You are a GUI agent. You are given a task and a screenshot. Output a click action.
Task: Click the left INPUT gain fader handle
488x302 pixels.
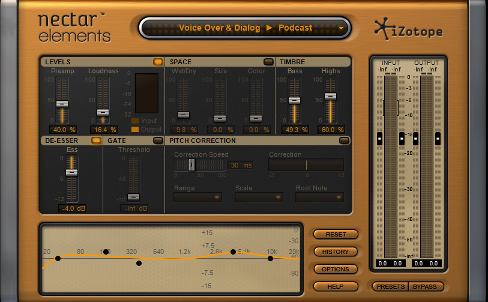coord(379,139)
